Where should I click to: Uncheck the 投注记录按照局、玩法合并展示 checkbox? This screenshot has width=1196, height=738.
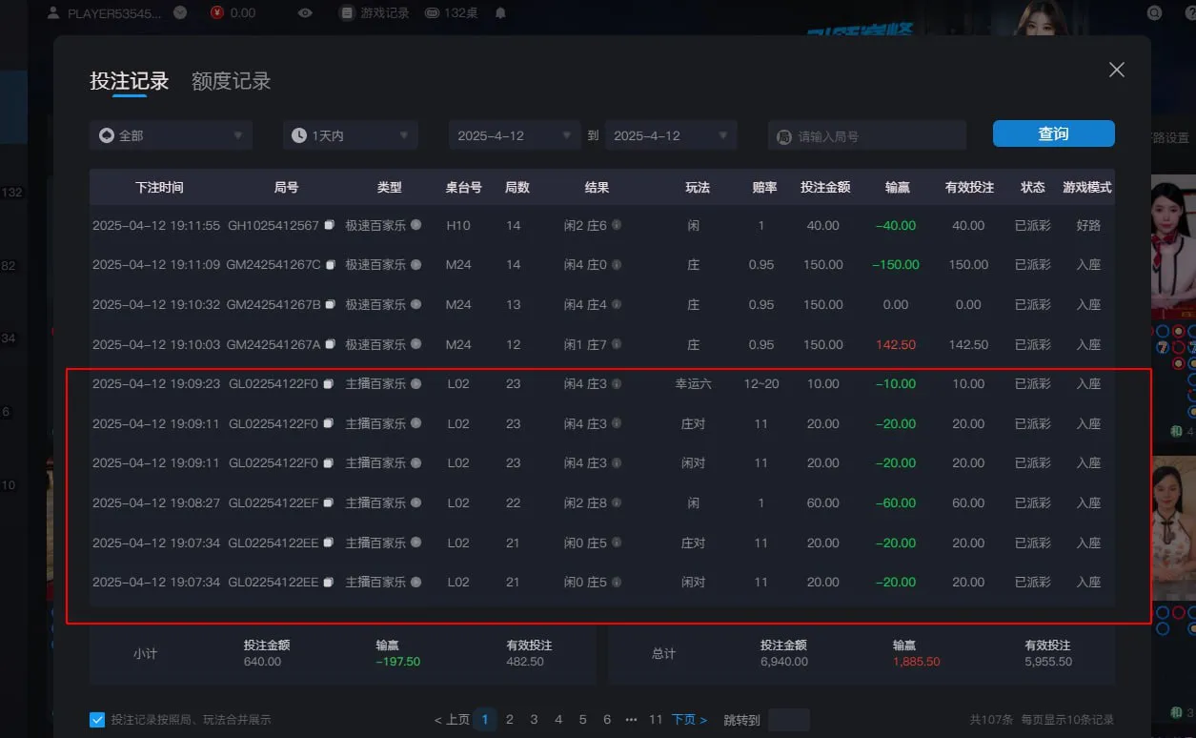pos(95,720)
